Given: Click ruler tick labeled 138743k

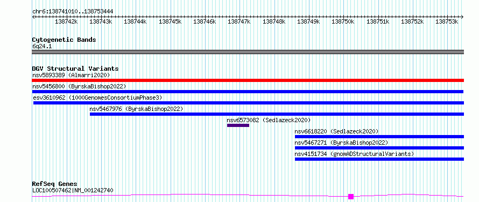Looking at the screenshot, I should tap(101, 21).
